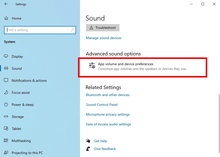This screenshot has width=220, height=157.
Task: Click the app volume mixer icon
Action: 92,66
